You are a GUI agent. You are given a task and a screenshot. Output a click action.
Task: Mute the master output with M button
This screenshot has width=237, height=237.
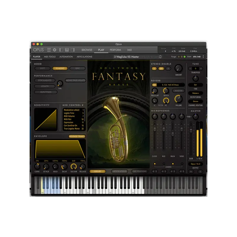(x=191, y=172)
